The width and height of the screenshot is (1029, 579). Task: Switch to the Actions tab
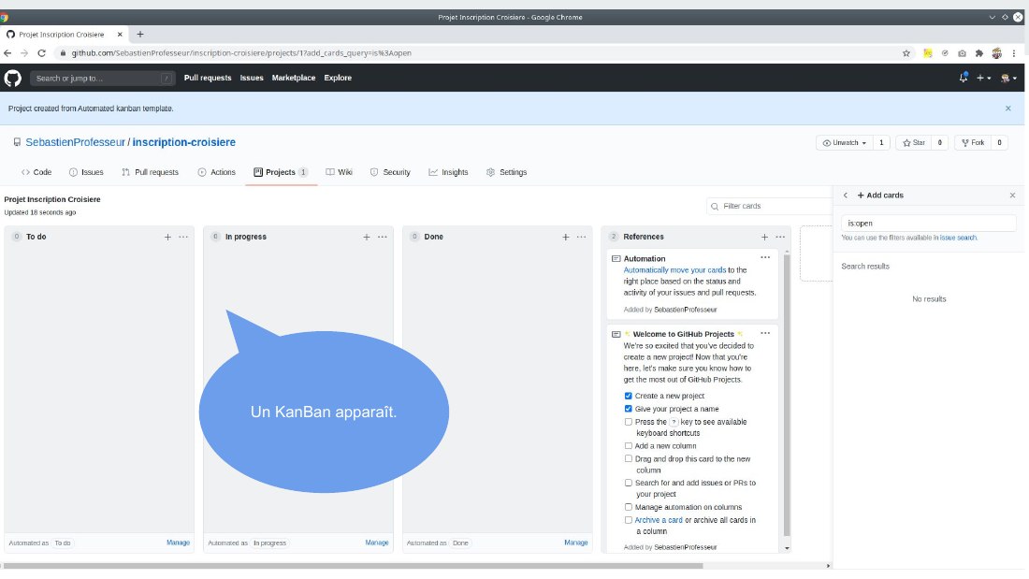tap(217, 172)
